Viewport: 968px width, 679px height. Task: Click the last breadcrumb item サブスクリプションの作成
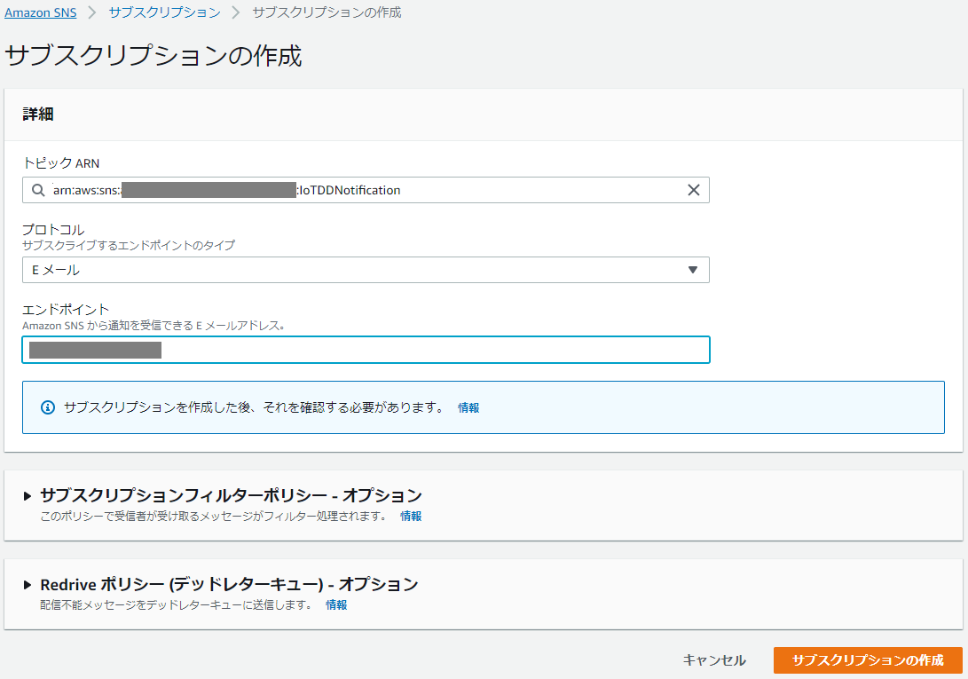click(x=326, y=12)
